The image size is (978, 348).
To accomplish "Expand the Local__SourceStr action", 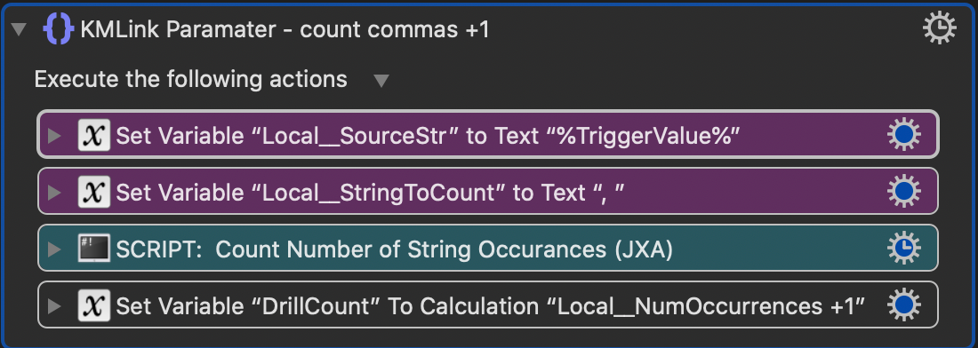I will pos(55,135).
